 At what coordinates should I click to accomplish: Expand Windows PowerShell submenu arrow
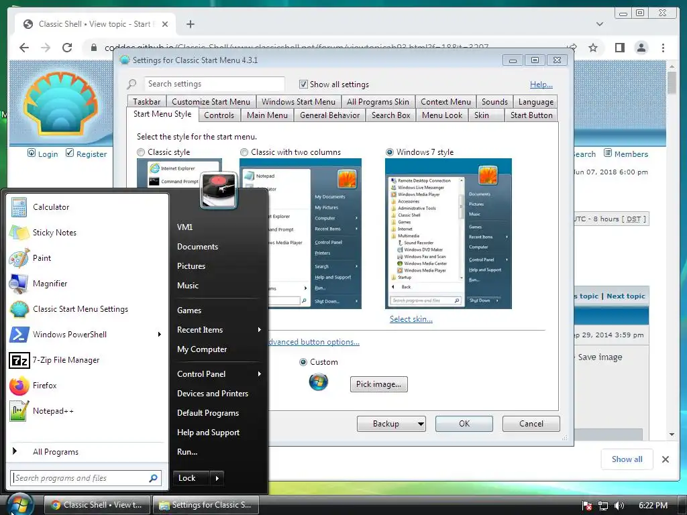160,334
